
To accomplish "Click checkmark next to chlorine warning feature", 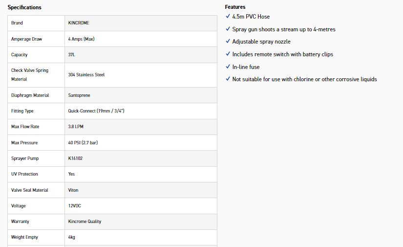I will tap(228, 79).
